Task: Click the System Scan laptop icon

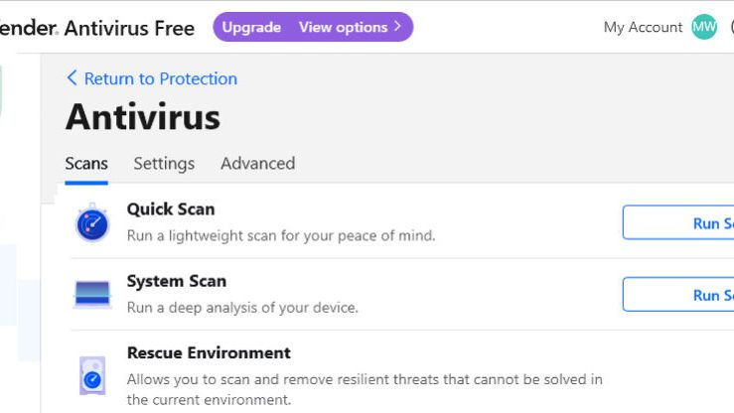Action: pyautogui.click(x=92, y=294)
